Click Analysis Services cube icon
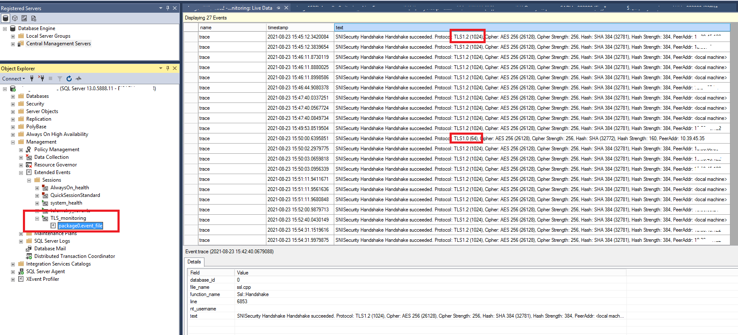The height and width of the screenshot is (335, 738). click(x=15, y=18)
